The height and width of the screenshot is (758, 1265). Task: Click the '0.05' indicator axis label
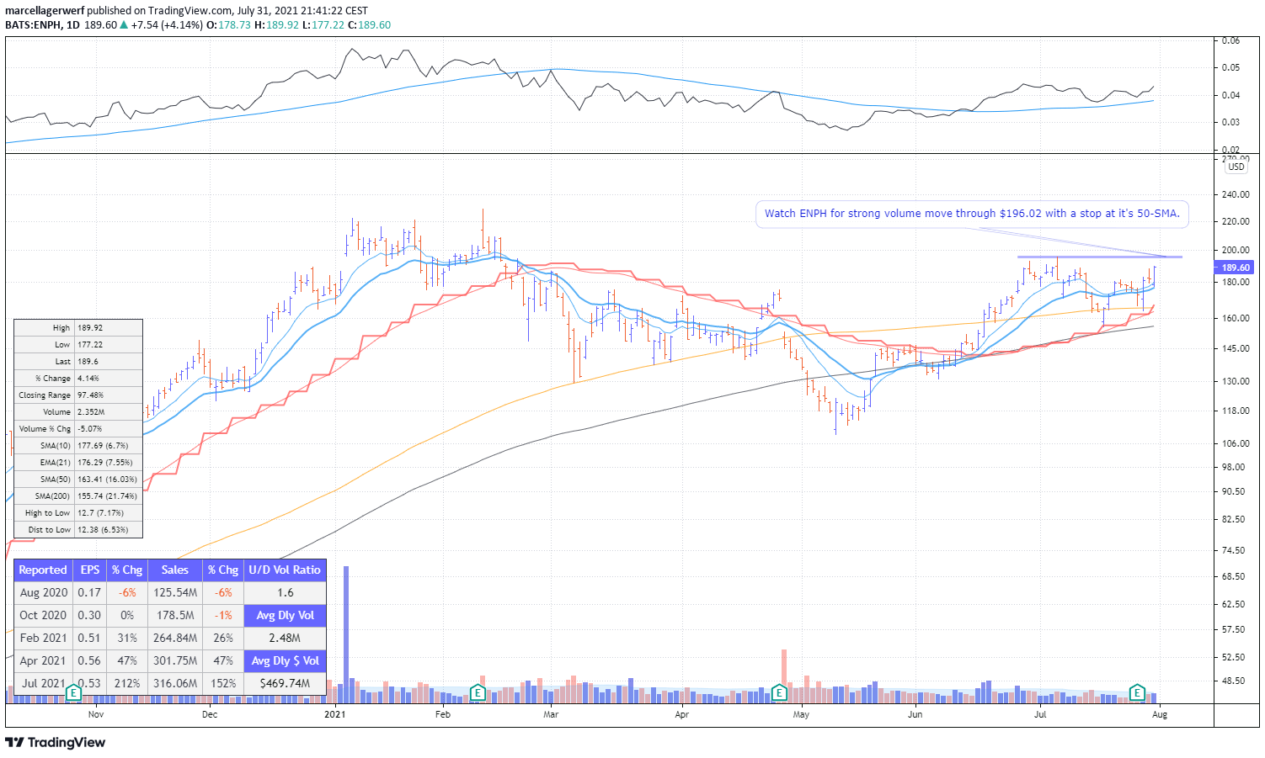coord(1230,68)
